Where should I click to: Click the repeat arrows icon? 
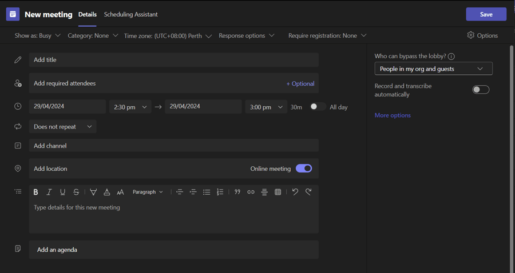click(x=18, y=126)
